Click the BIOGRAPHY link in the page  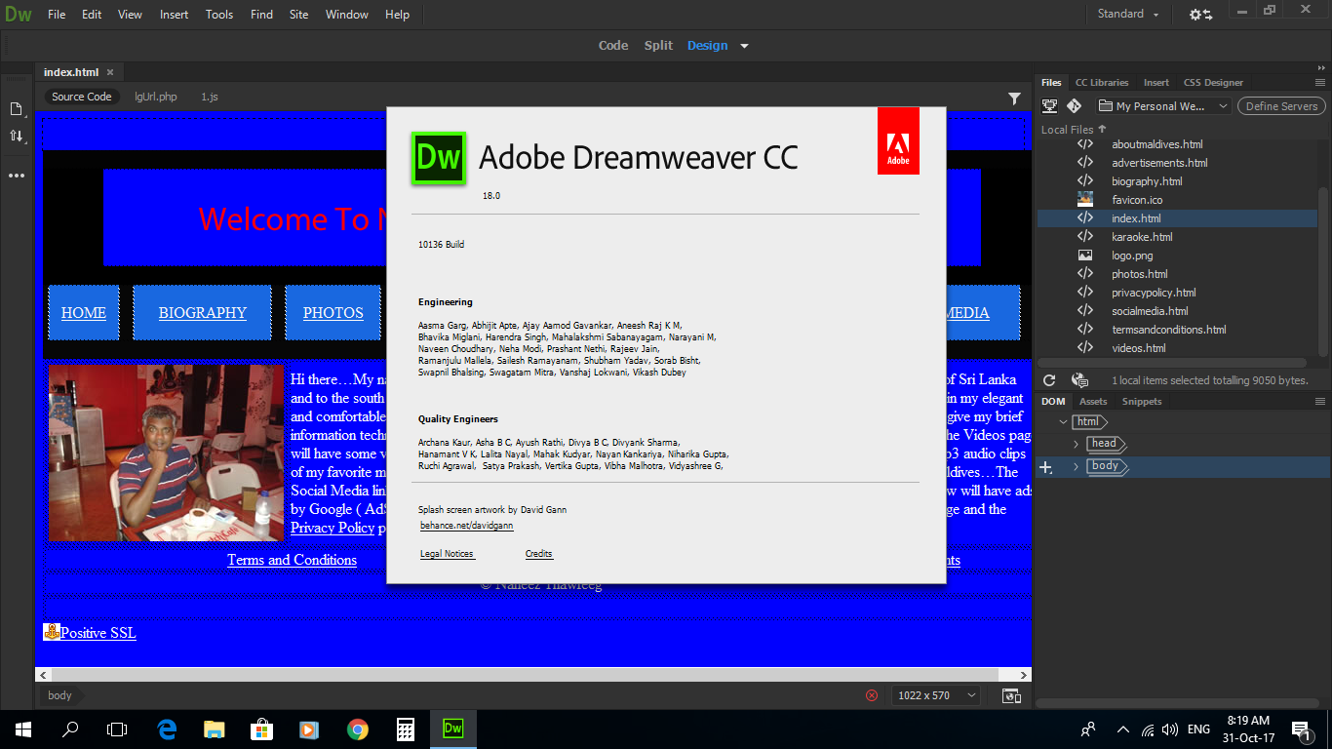coord(203,313)
